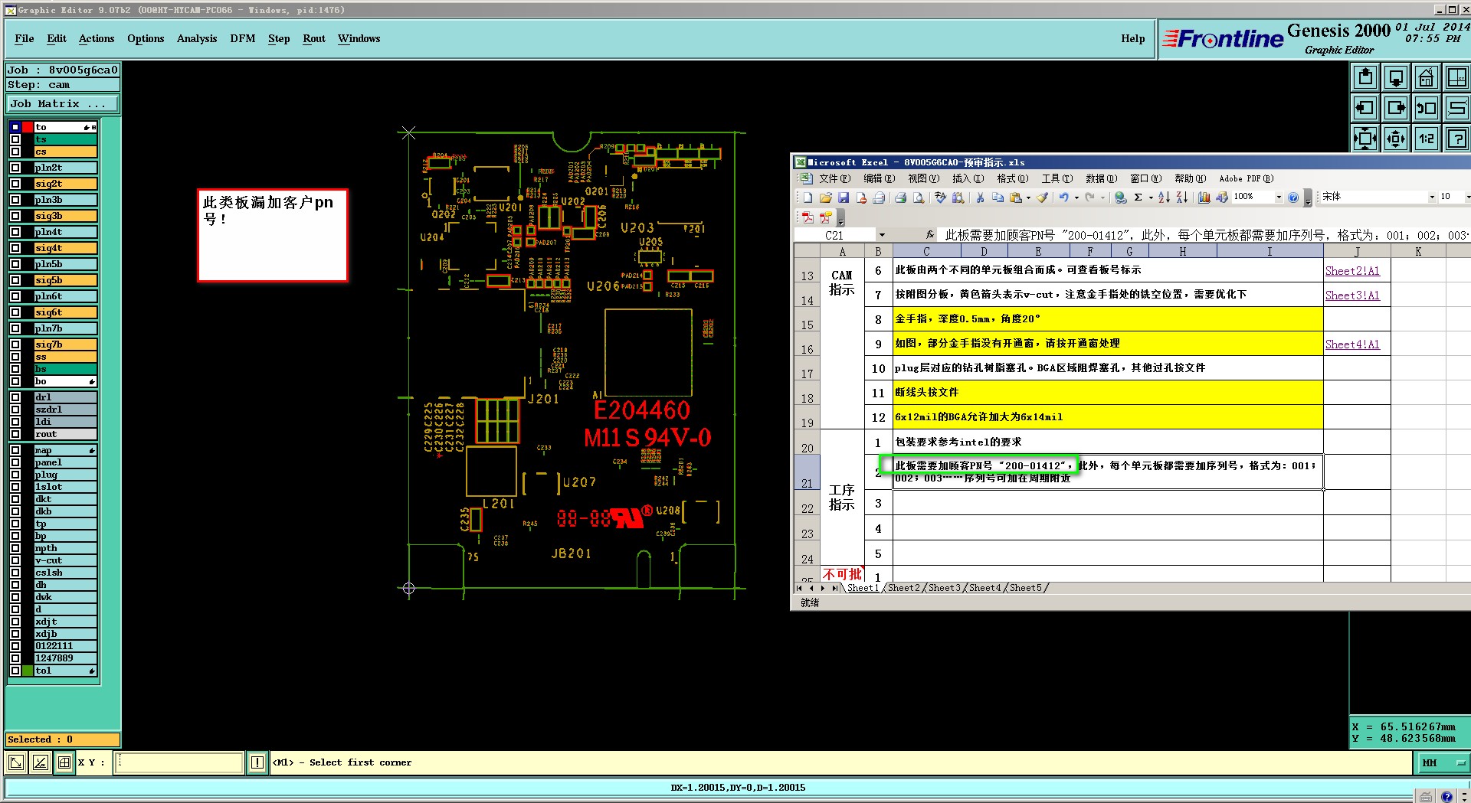Click the red swatch on layer to
The height and width of the screenshot is (803, 1471).
click(x=28, y=127)
